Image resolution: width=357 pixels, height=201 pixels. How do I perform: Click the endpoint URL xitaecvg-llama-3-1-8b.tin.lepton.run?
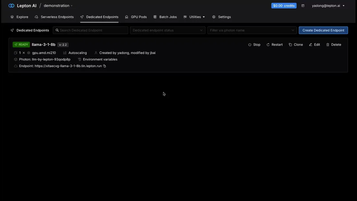(x=68, y=66)
